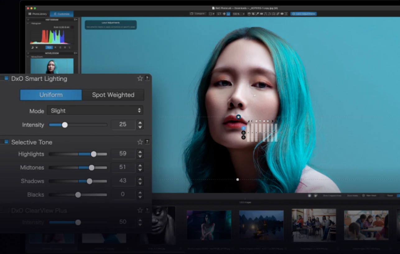Favorite the DxO Smart Lighting palette star

[140, 78]
